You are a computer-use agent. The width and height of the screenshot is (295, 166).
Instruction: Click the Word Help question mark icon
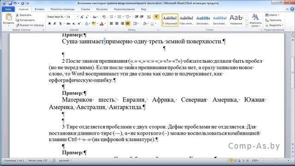(292, 9)
